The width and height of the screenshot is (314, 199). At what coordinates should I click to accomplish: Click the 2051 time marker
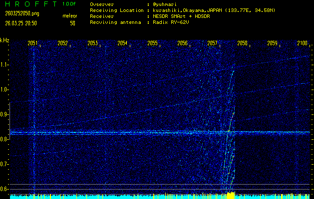33,44
